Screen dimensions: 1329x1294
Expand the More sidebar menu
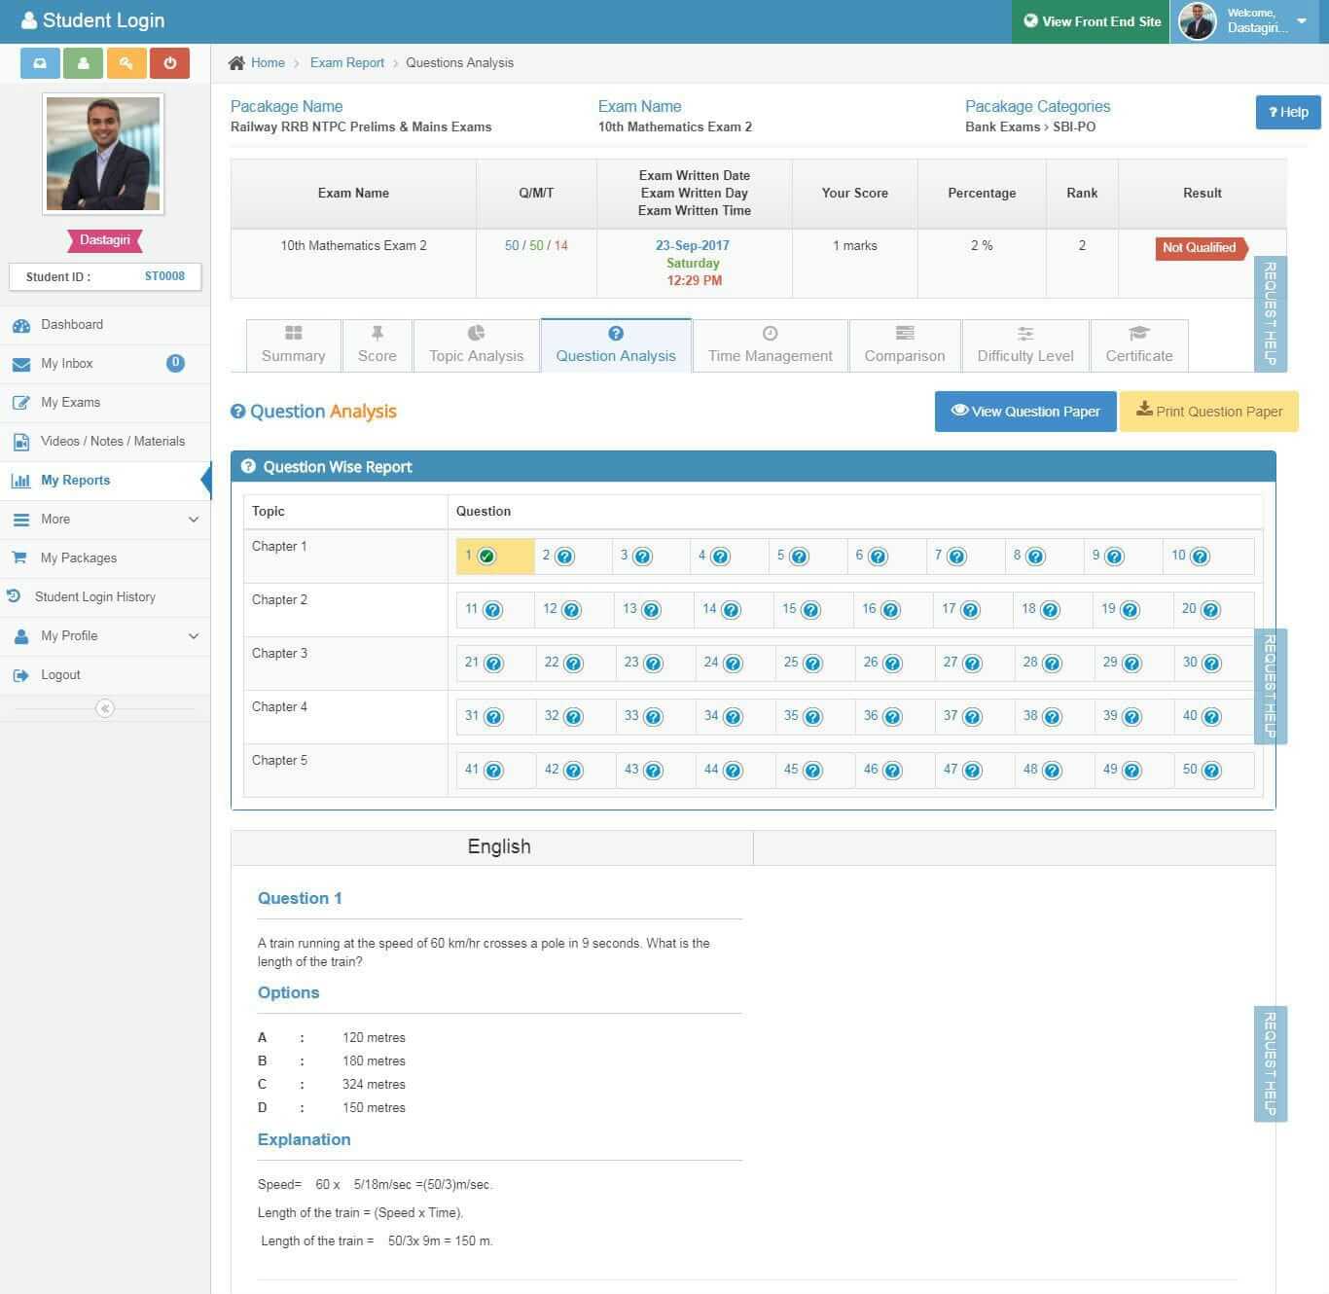pos(105,520)
